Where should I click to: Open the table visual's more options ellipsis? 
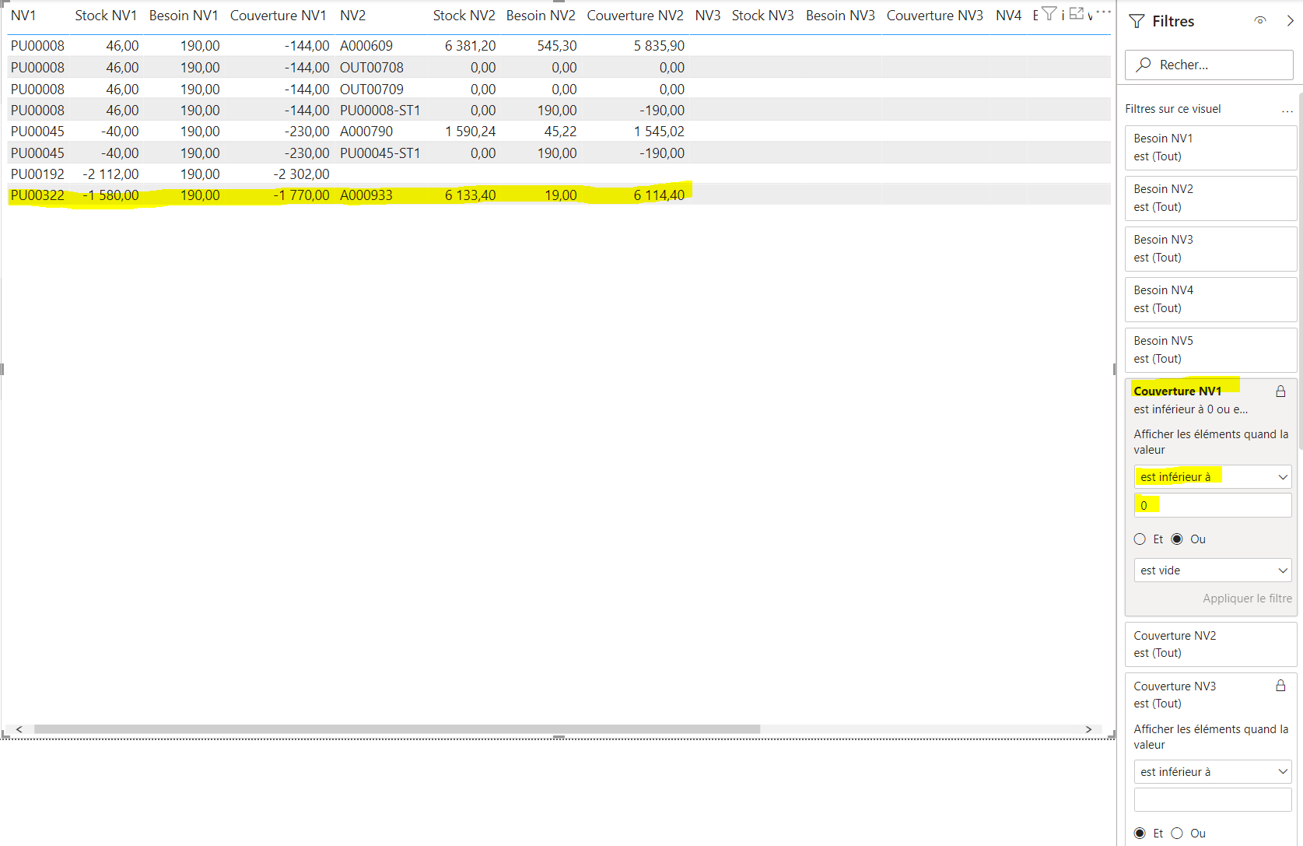point(1104,12)
